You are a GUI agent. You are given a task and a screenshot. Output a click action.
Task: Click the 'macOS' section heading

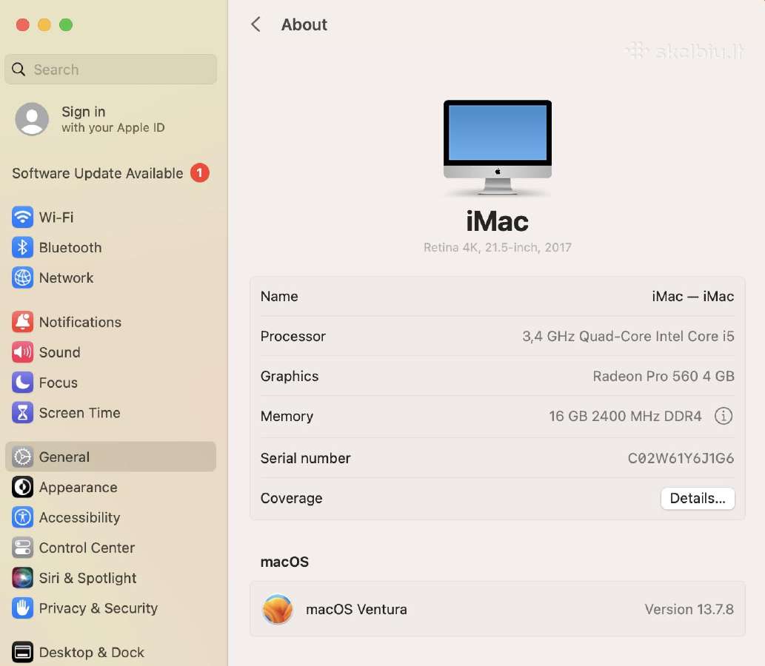click(x=284, y=562)
